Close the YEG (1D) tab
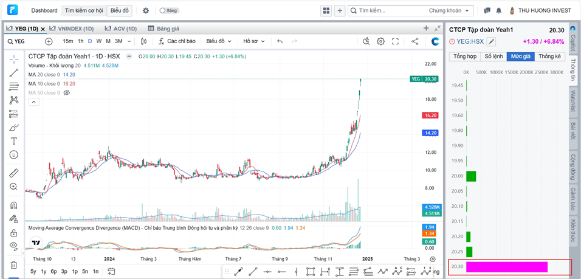This screenshot has height=279, width=581. pos(43,29)
